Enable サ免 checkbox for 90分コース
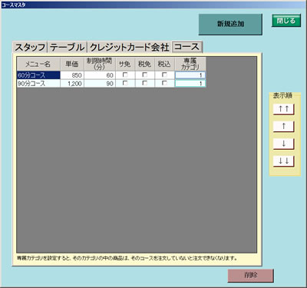307x288 pixels. coord(125,83)
